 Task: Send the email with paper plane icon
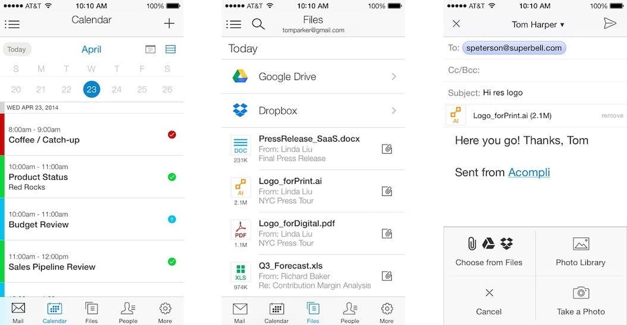(x=610, y=24)
